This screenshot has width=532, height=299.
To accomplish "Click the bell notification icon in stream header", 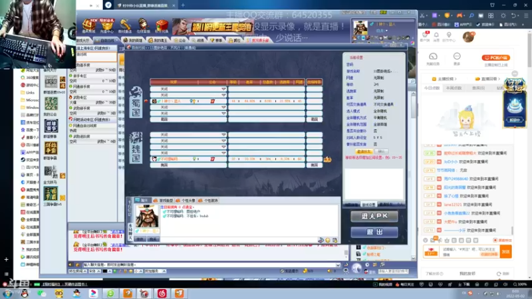I will (x=436, y=35).
